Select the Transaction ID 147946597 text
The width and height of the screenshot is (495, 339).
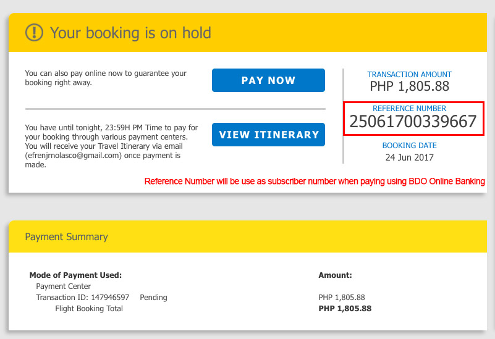(x=83, y=298)
